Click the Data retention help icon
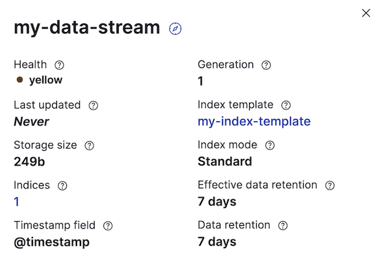The width and height of the screenshot is (376, 274). pos(283,225)
